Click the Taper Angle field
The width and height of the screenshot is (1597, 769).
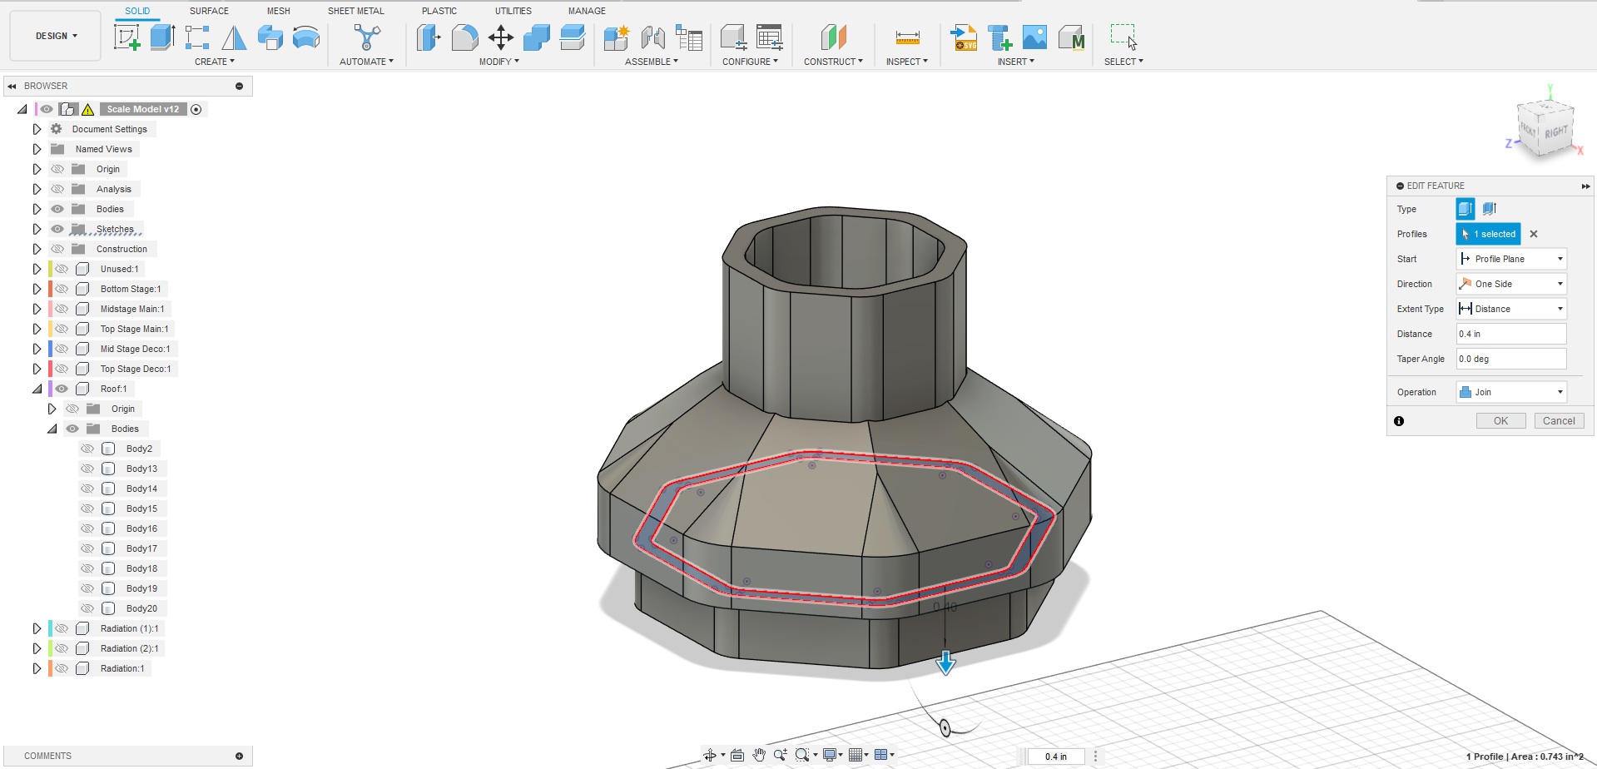point(1511,359)
